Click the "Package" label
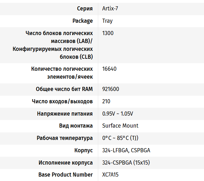Image resolution: width=204 pixels, height=181 pixels. point(83,21)
